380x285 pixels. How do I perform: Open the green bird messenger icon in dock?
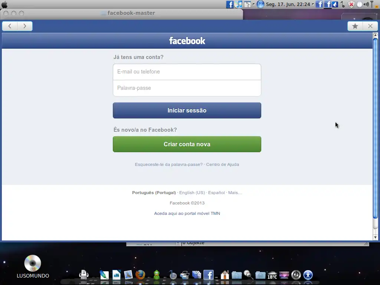pyautogui.click(x=157, y=275)
